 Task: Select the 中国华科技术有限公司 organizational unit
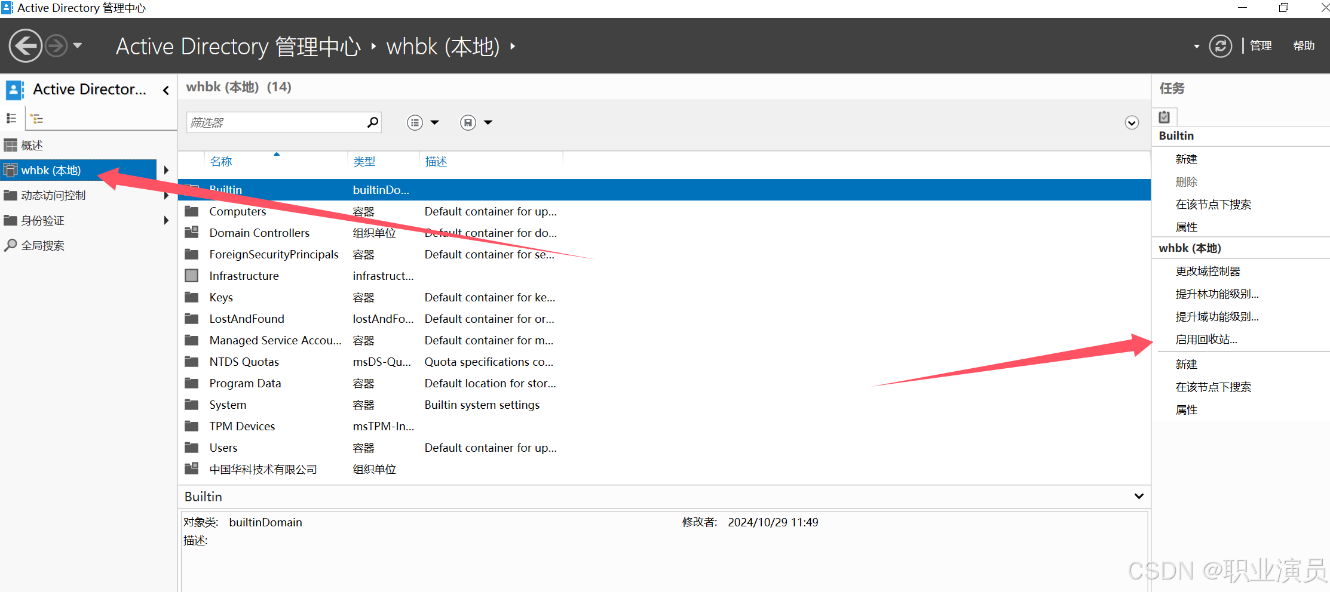pos(664,469)
